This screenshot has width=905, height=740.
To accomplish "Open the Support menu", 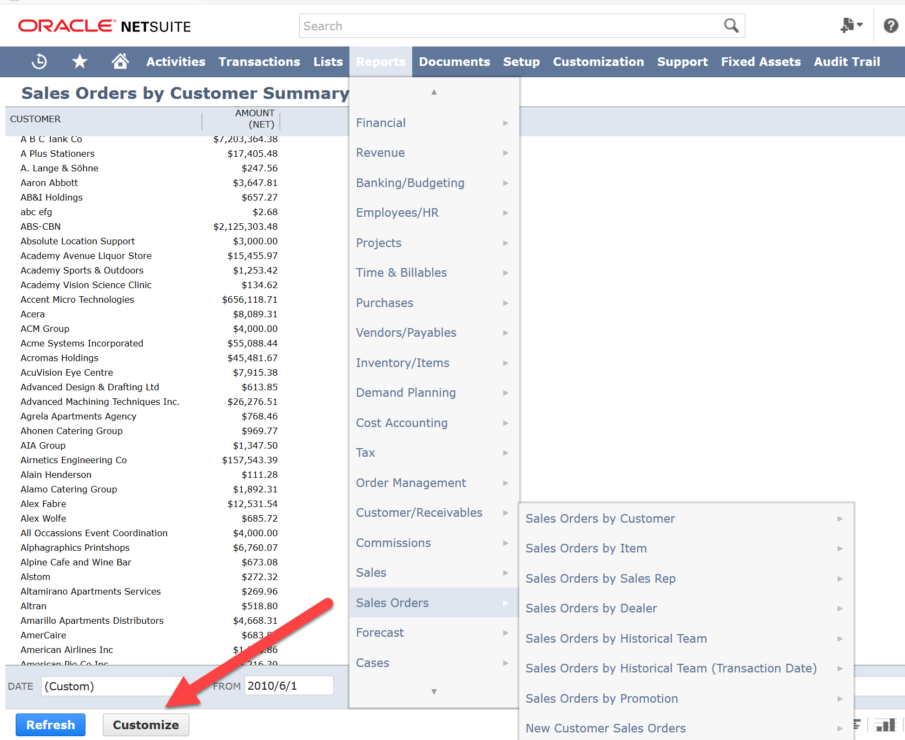I will click(x=682, y=62).
